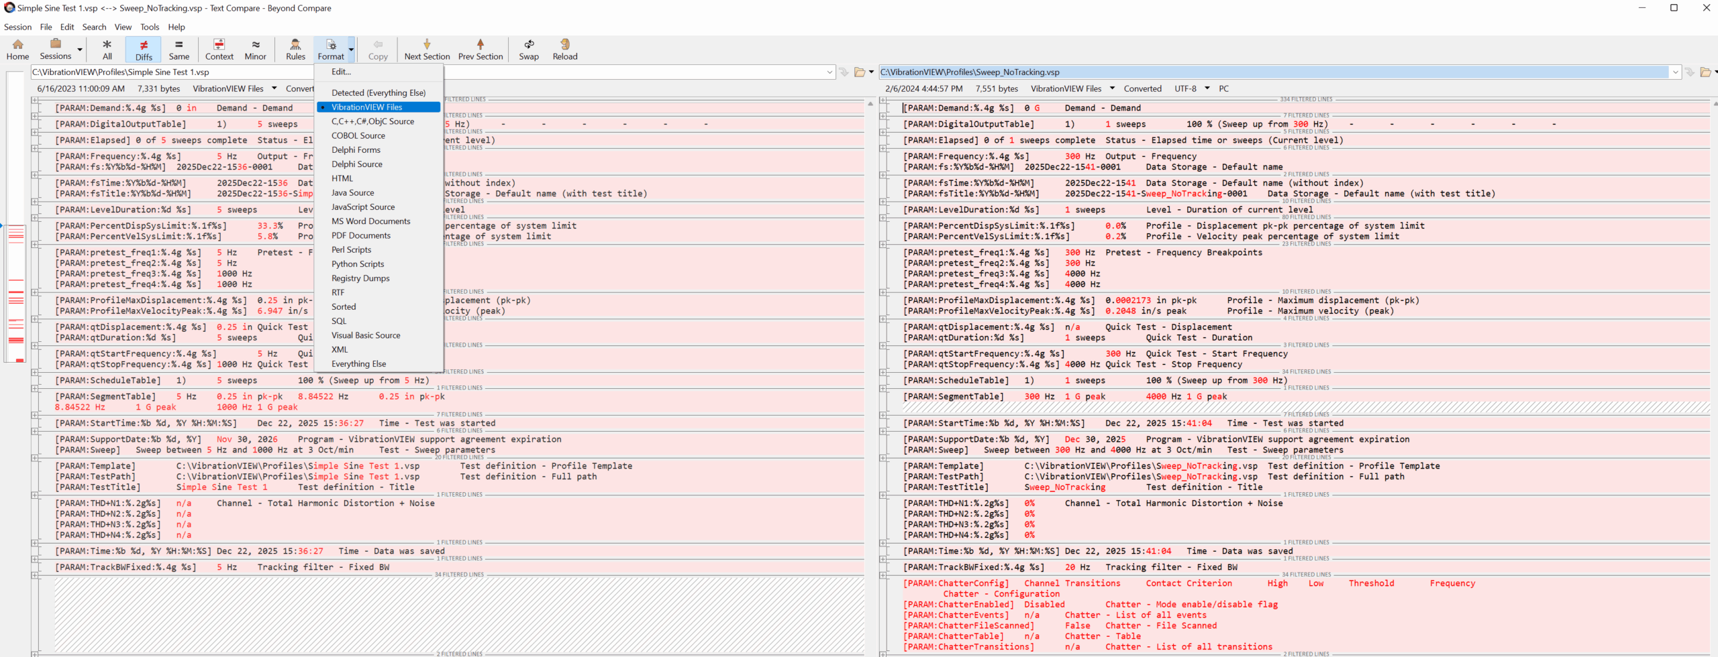Show Context lines button
The width and height of the screenshot is (1718, 657).
coord(219,49)
